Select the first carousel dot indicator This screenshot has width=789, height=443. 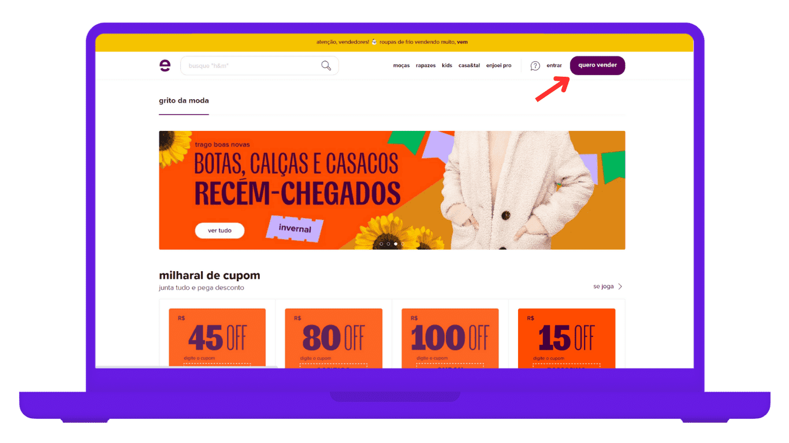coord(381,244)
